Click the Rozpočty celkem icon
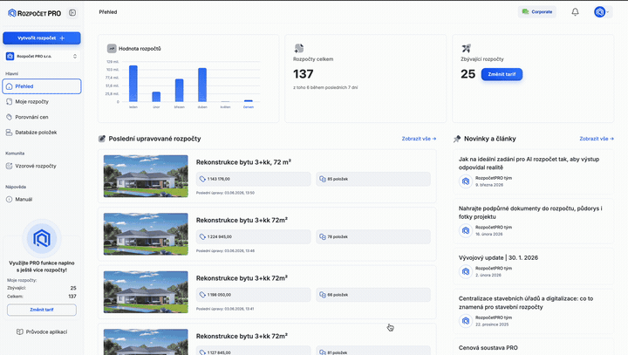The height and width of the screenshot is (355, 628). tap(299, 49)
